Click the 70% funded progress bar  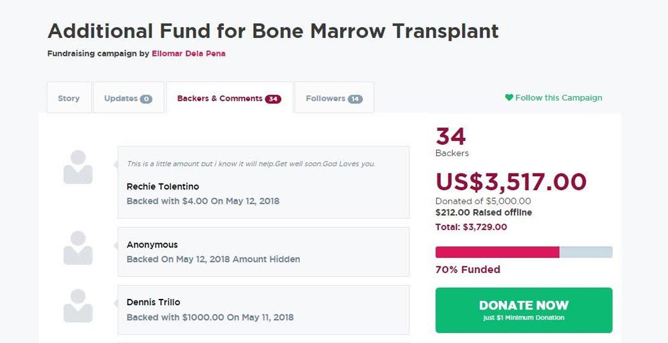pyautogui.click(x=524, y=252)
